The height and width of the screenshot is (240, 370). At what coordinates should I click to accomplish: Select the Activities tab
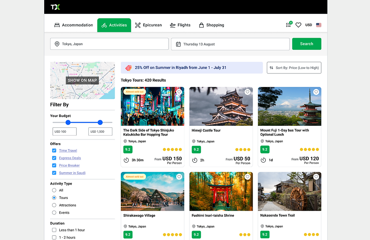(x=114, y=25)
